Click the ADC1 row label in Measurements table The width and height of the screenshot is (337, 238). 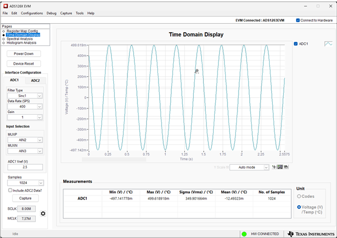point(82,198)
